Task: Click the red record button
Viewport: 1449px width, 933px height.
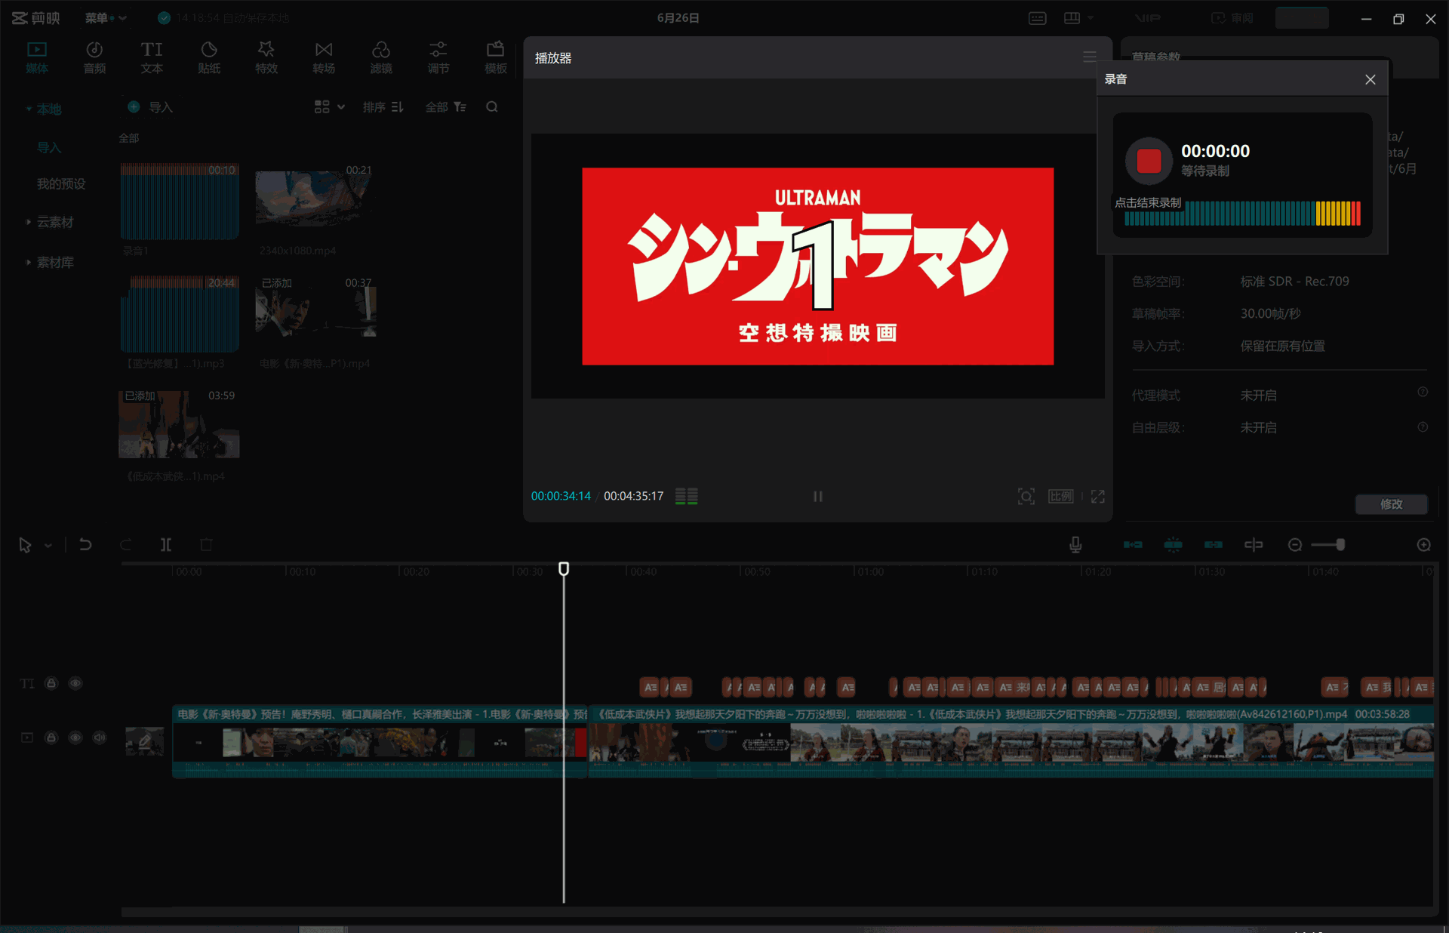Action: coord(1149,160)
